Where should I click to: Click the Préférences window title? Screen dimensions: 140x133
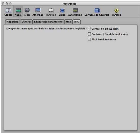69,4
